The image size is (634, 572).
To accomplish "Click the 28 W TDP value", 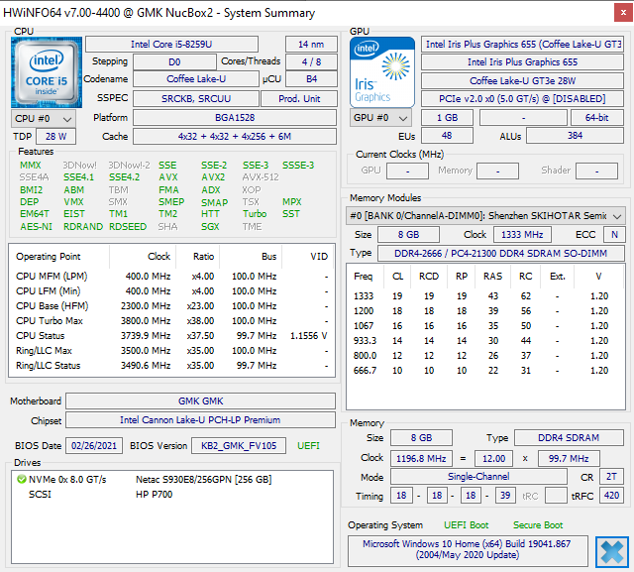I will pos(55,137).
